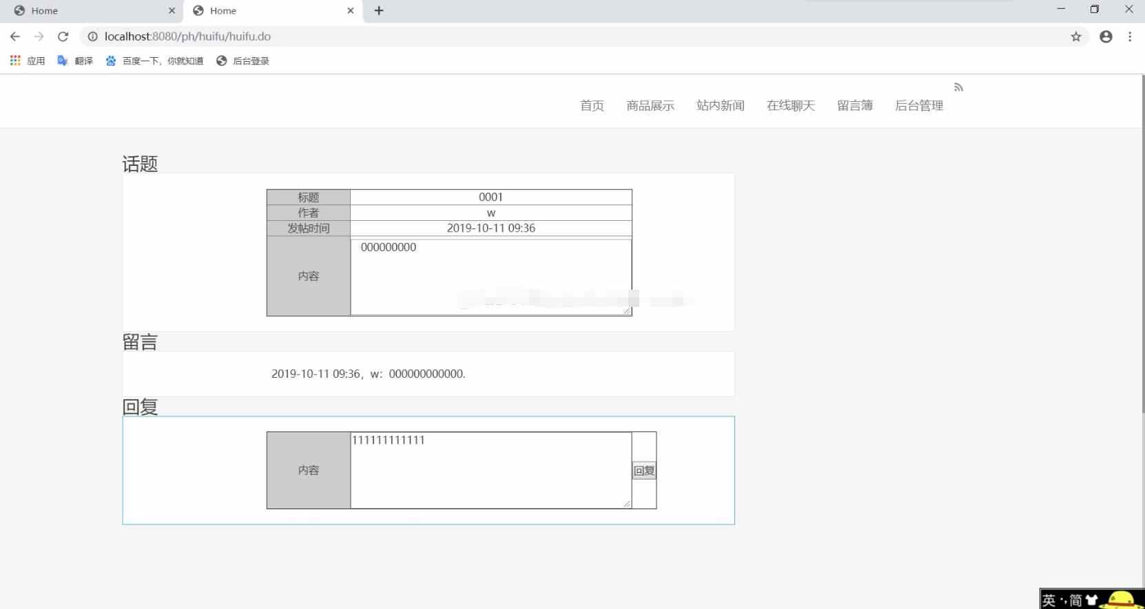The image size is (1145, 609).
Task: Click the browser forward arrow
Action: [x=39, y=36]
